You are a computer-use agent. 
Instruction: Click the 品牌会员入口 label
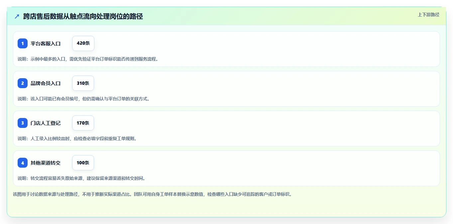click(x=46, y=83)
